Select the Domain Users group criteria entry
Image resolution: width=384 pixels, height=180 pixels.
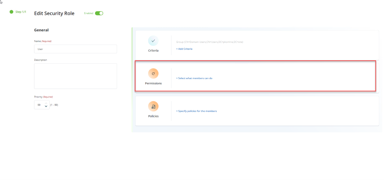pos(210,42)
